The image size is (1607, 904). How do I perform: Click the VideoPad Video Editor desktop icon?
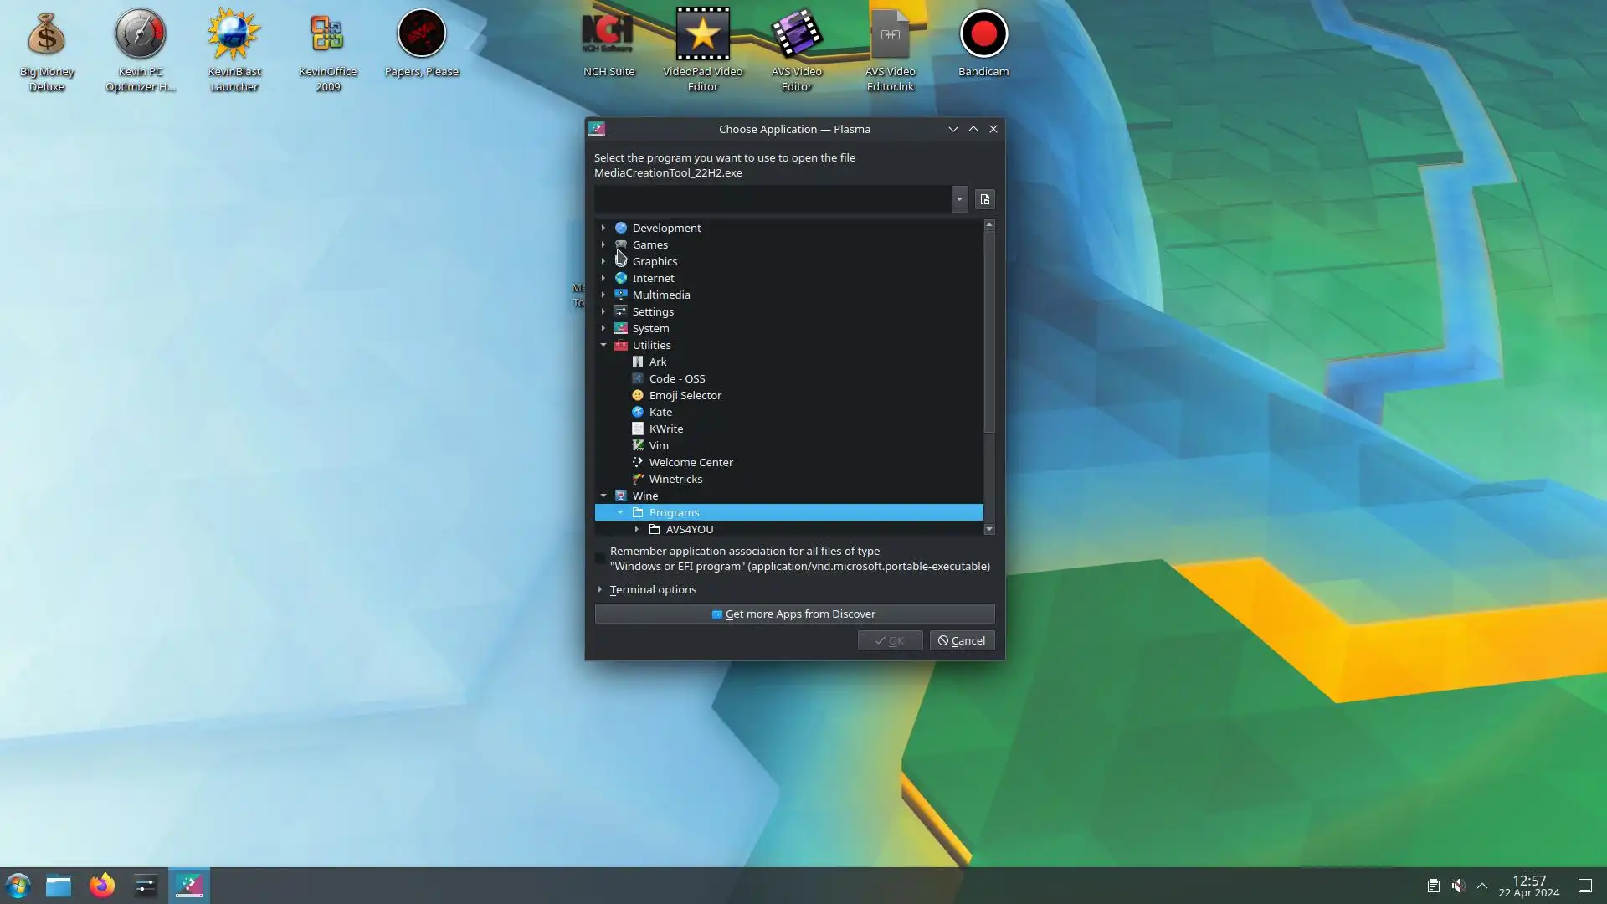click(702, 35)
